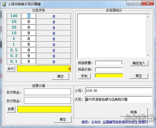This screenshot has height=128, width=156.
Task: Click the list scrollbar up arrow
Action: (148, 17)
